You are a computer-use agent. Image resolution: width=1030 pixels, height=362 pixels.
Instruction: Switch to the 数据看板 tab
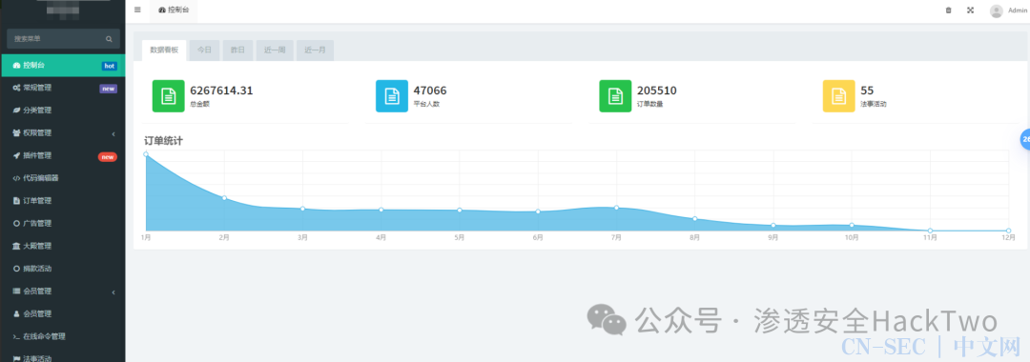click(164, 50)
